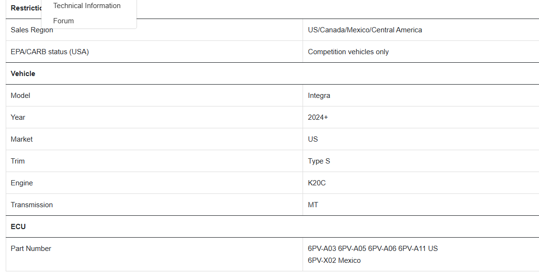Screen dimensions: 539x279
Task: Click the ECU section header
Action: point(18,227)
